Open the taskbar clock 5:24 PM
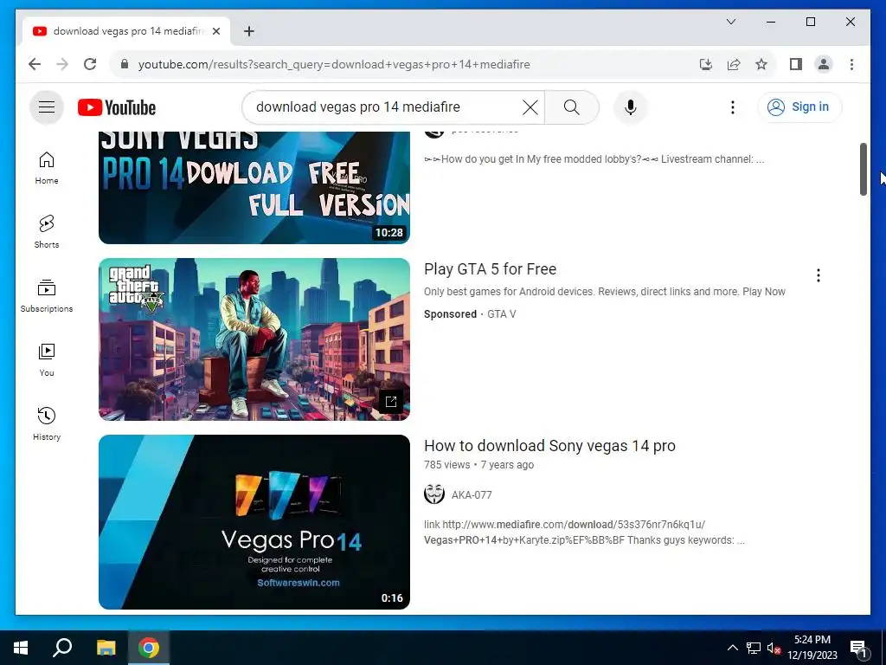Viewport: 886px width, 665px height. 812,648
